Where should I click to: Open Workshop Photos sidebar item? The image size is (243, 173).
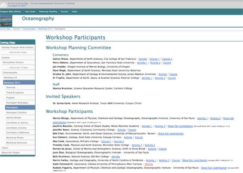click(x=16, y=137)
